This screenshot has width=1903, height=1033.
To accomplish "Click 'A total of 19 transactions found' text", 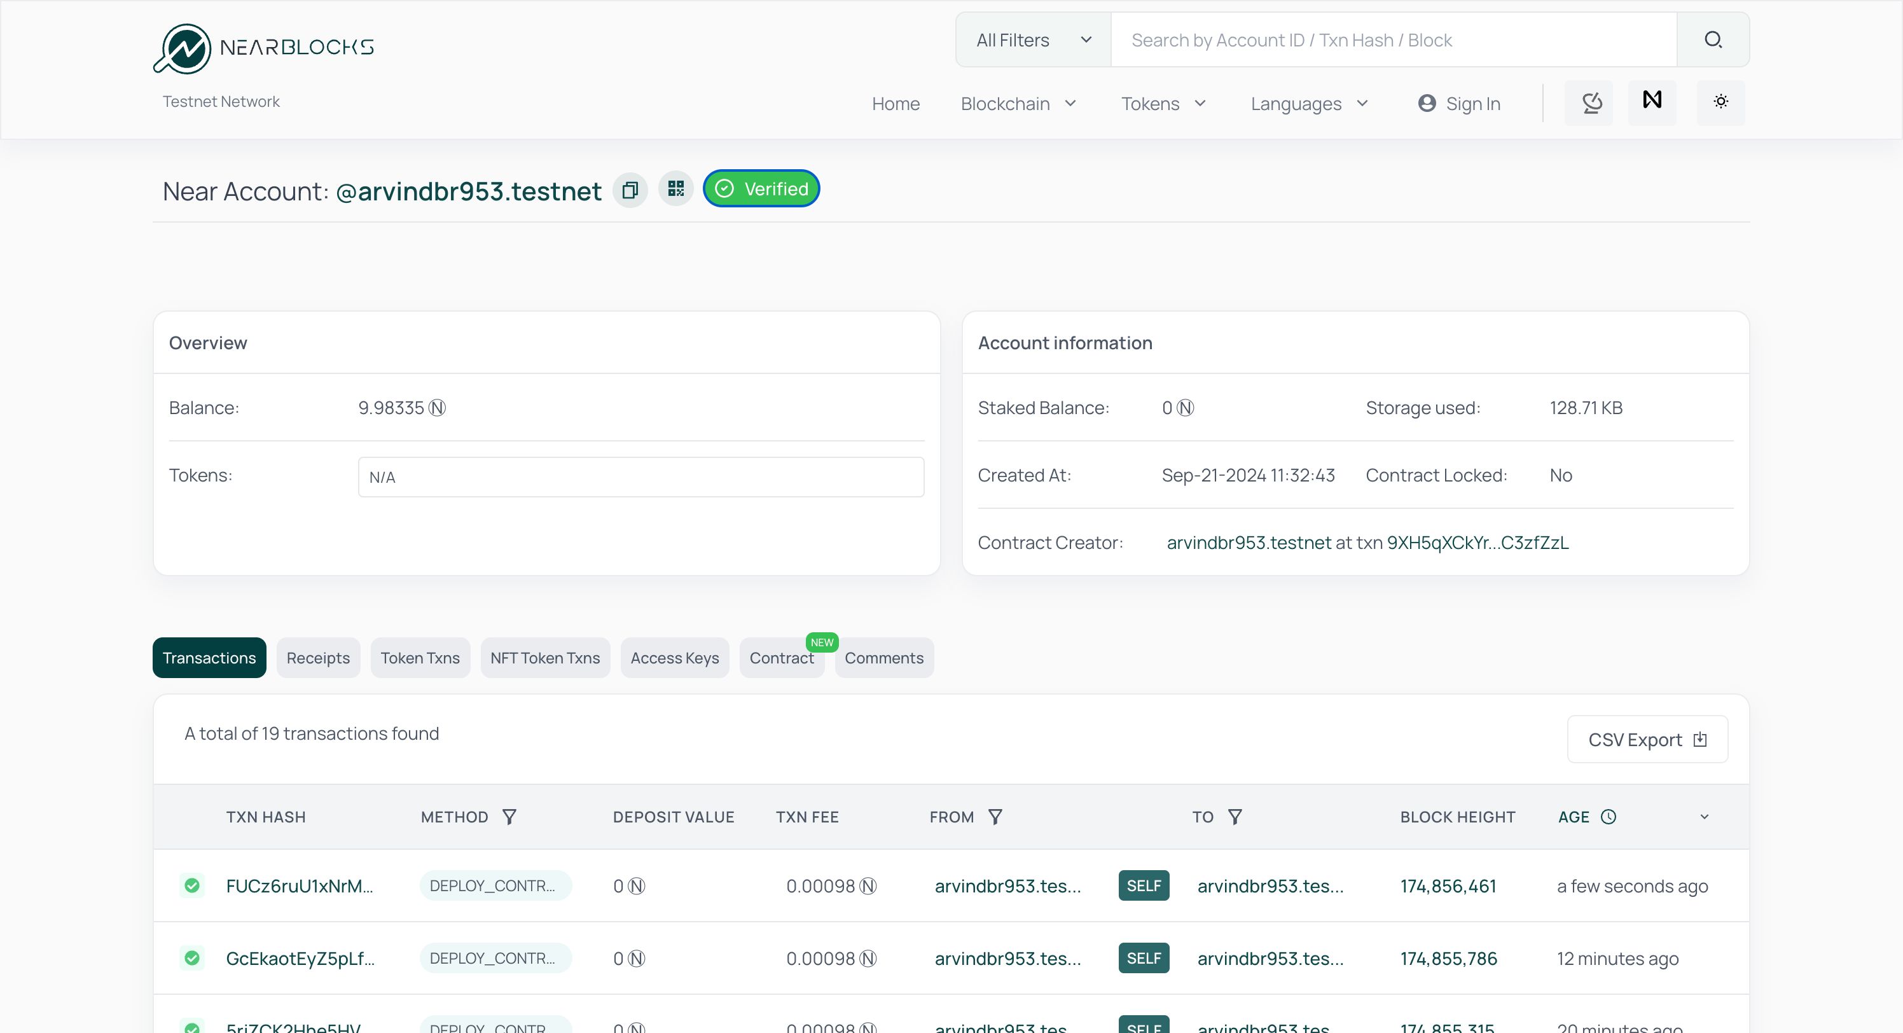I will (x=311, y=733).
